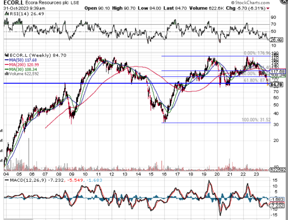Click the candlestick icon beside ECOR.L legend
The width and height of the screenshot is (288, 220).
pos(7,55)
